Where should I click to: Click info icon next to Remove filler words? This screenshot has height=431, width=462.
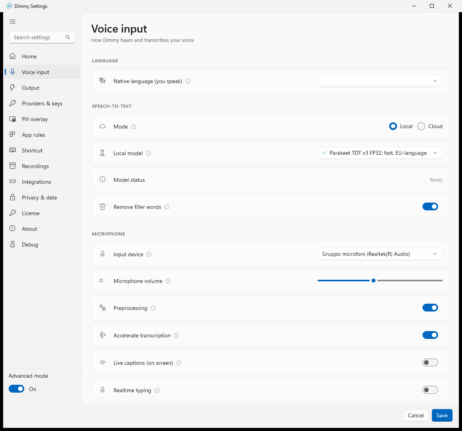coord(167,207)
